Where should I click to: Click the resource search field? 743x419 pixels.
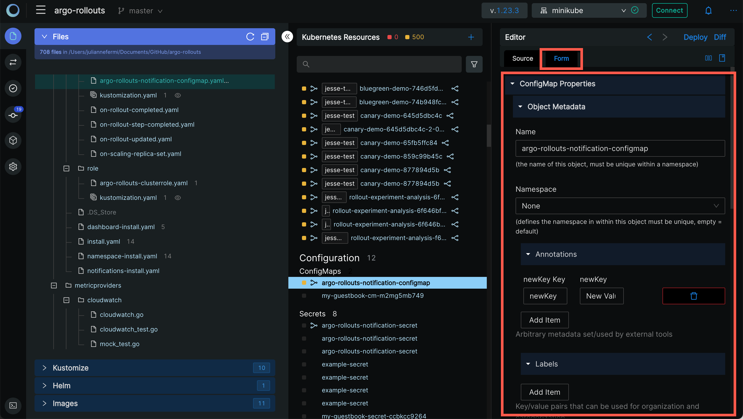(x=379, y=64)
